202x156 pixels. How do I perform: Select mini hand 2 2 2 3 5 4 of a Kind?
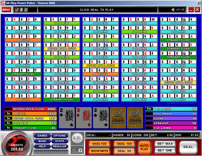click(x=23, y=21)
